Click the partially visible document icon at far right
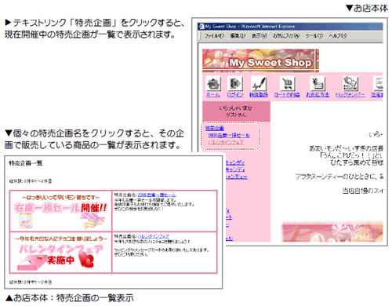The width and height of the screenshot is (392, 306). click(378, 84)
